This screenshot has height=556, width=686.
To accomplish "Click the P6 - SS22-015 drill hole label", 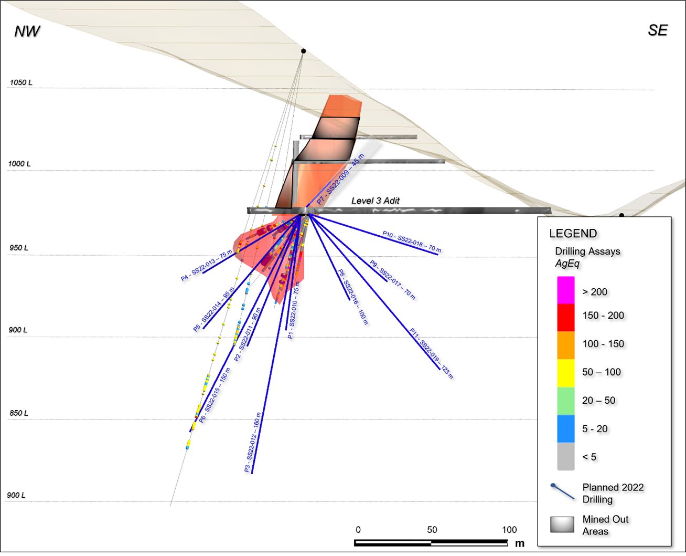I will point(215,395).
